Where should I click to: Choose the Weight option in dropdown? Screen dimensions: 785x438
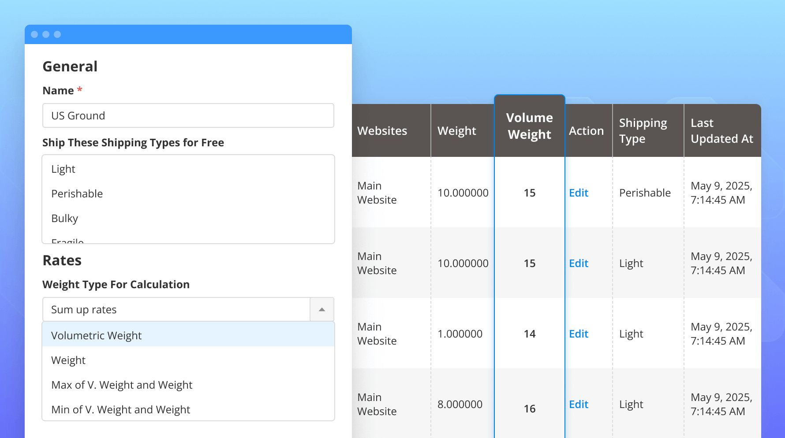[x=68, y=360]
